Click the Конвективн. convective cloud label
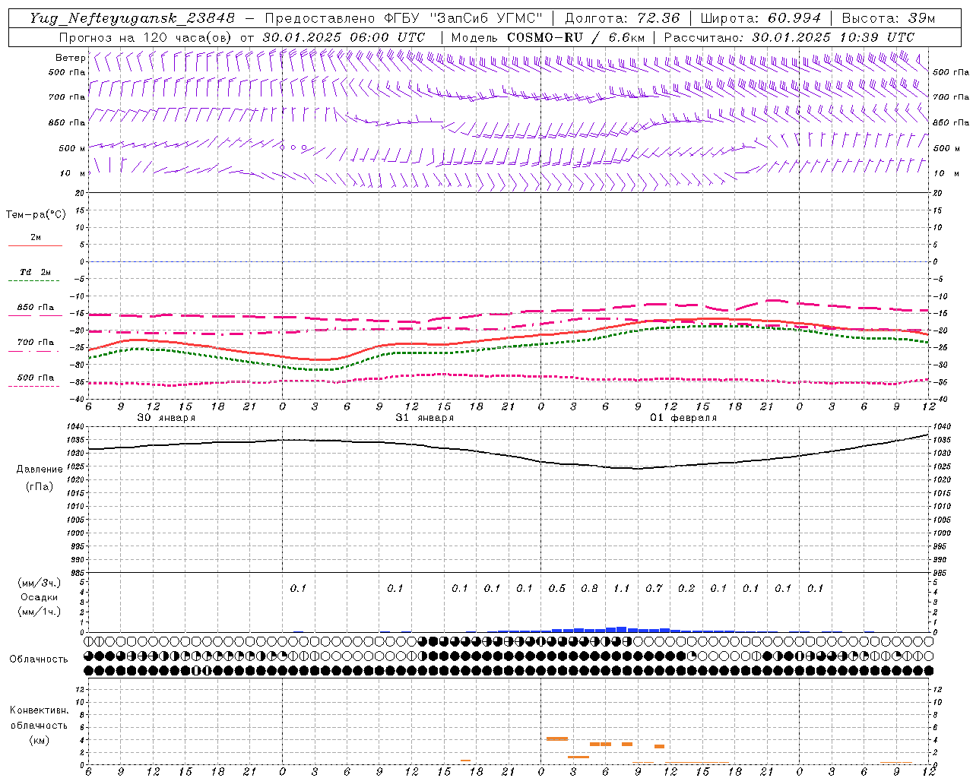Viewport: 973px width, 778px height. [39, 710]
